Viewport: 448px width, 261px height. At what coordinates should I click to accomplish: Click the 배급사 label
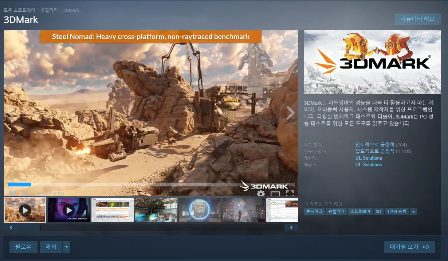[310, 164]
